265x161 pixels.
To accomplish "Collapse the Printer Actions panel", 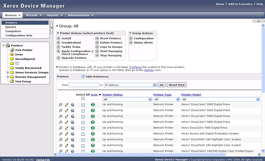I will tap(58, 33).
